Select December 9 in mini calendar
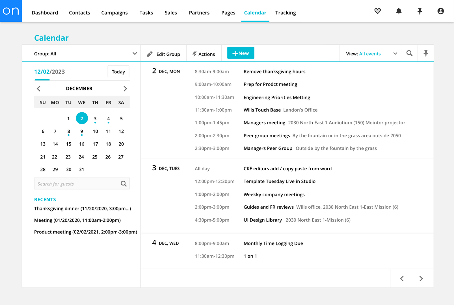Screen dimensions: 454x305 [x=82, y=131]
